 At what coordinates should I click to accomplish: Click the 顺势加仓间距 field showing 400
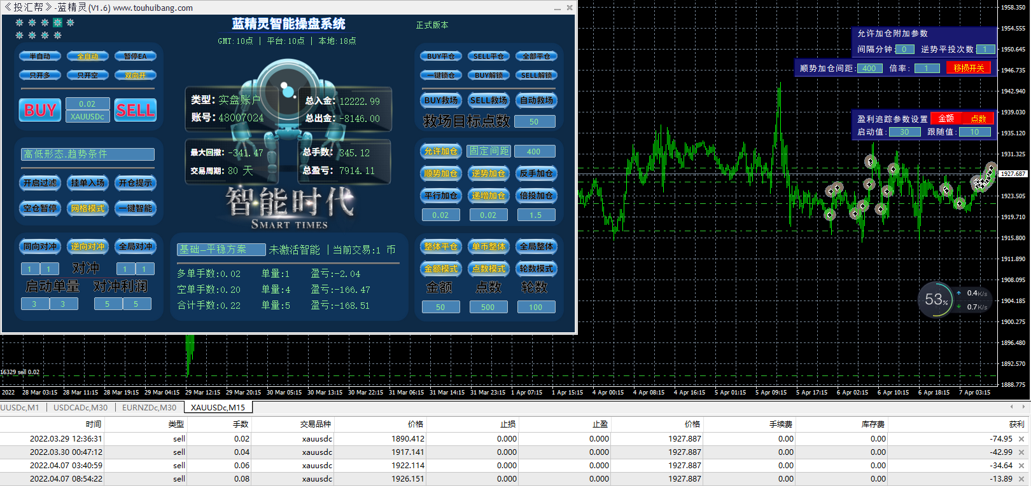(869, 69)
